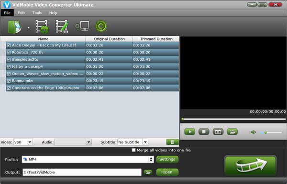287x184 pixels.
Task: Open the Subtitle dropdown list
Action: 145,142
